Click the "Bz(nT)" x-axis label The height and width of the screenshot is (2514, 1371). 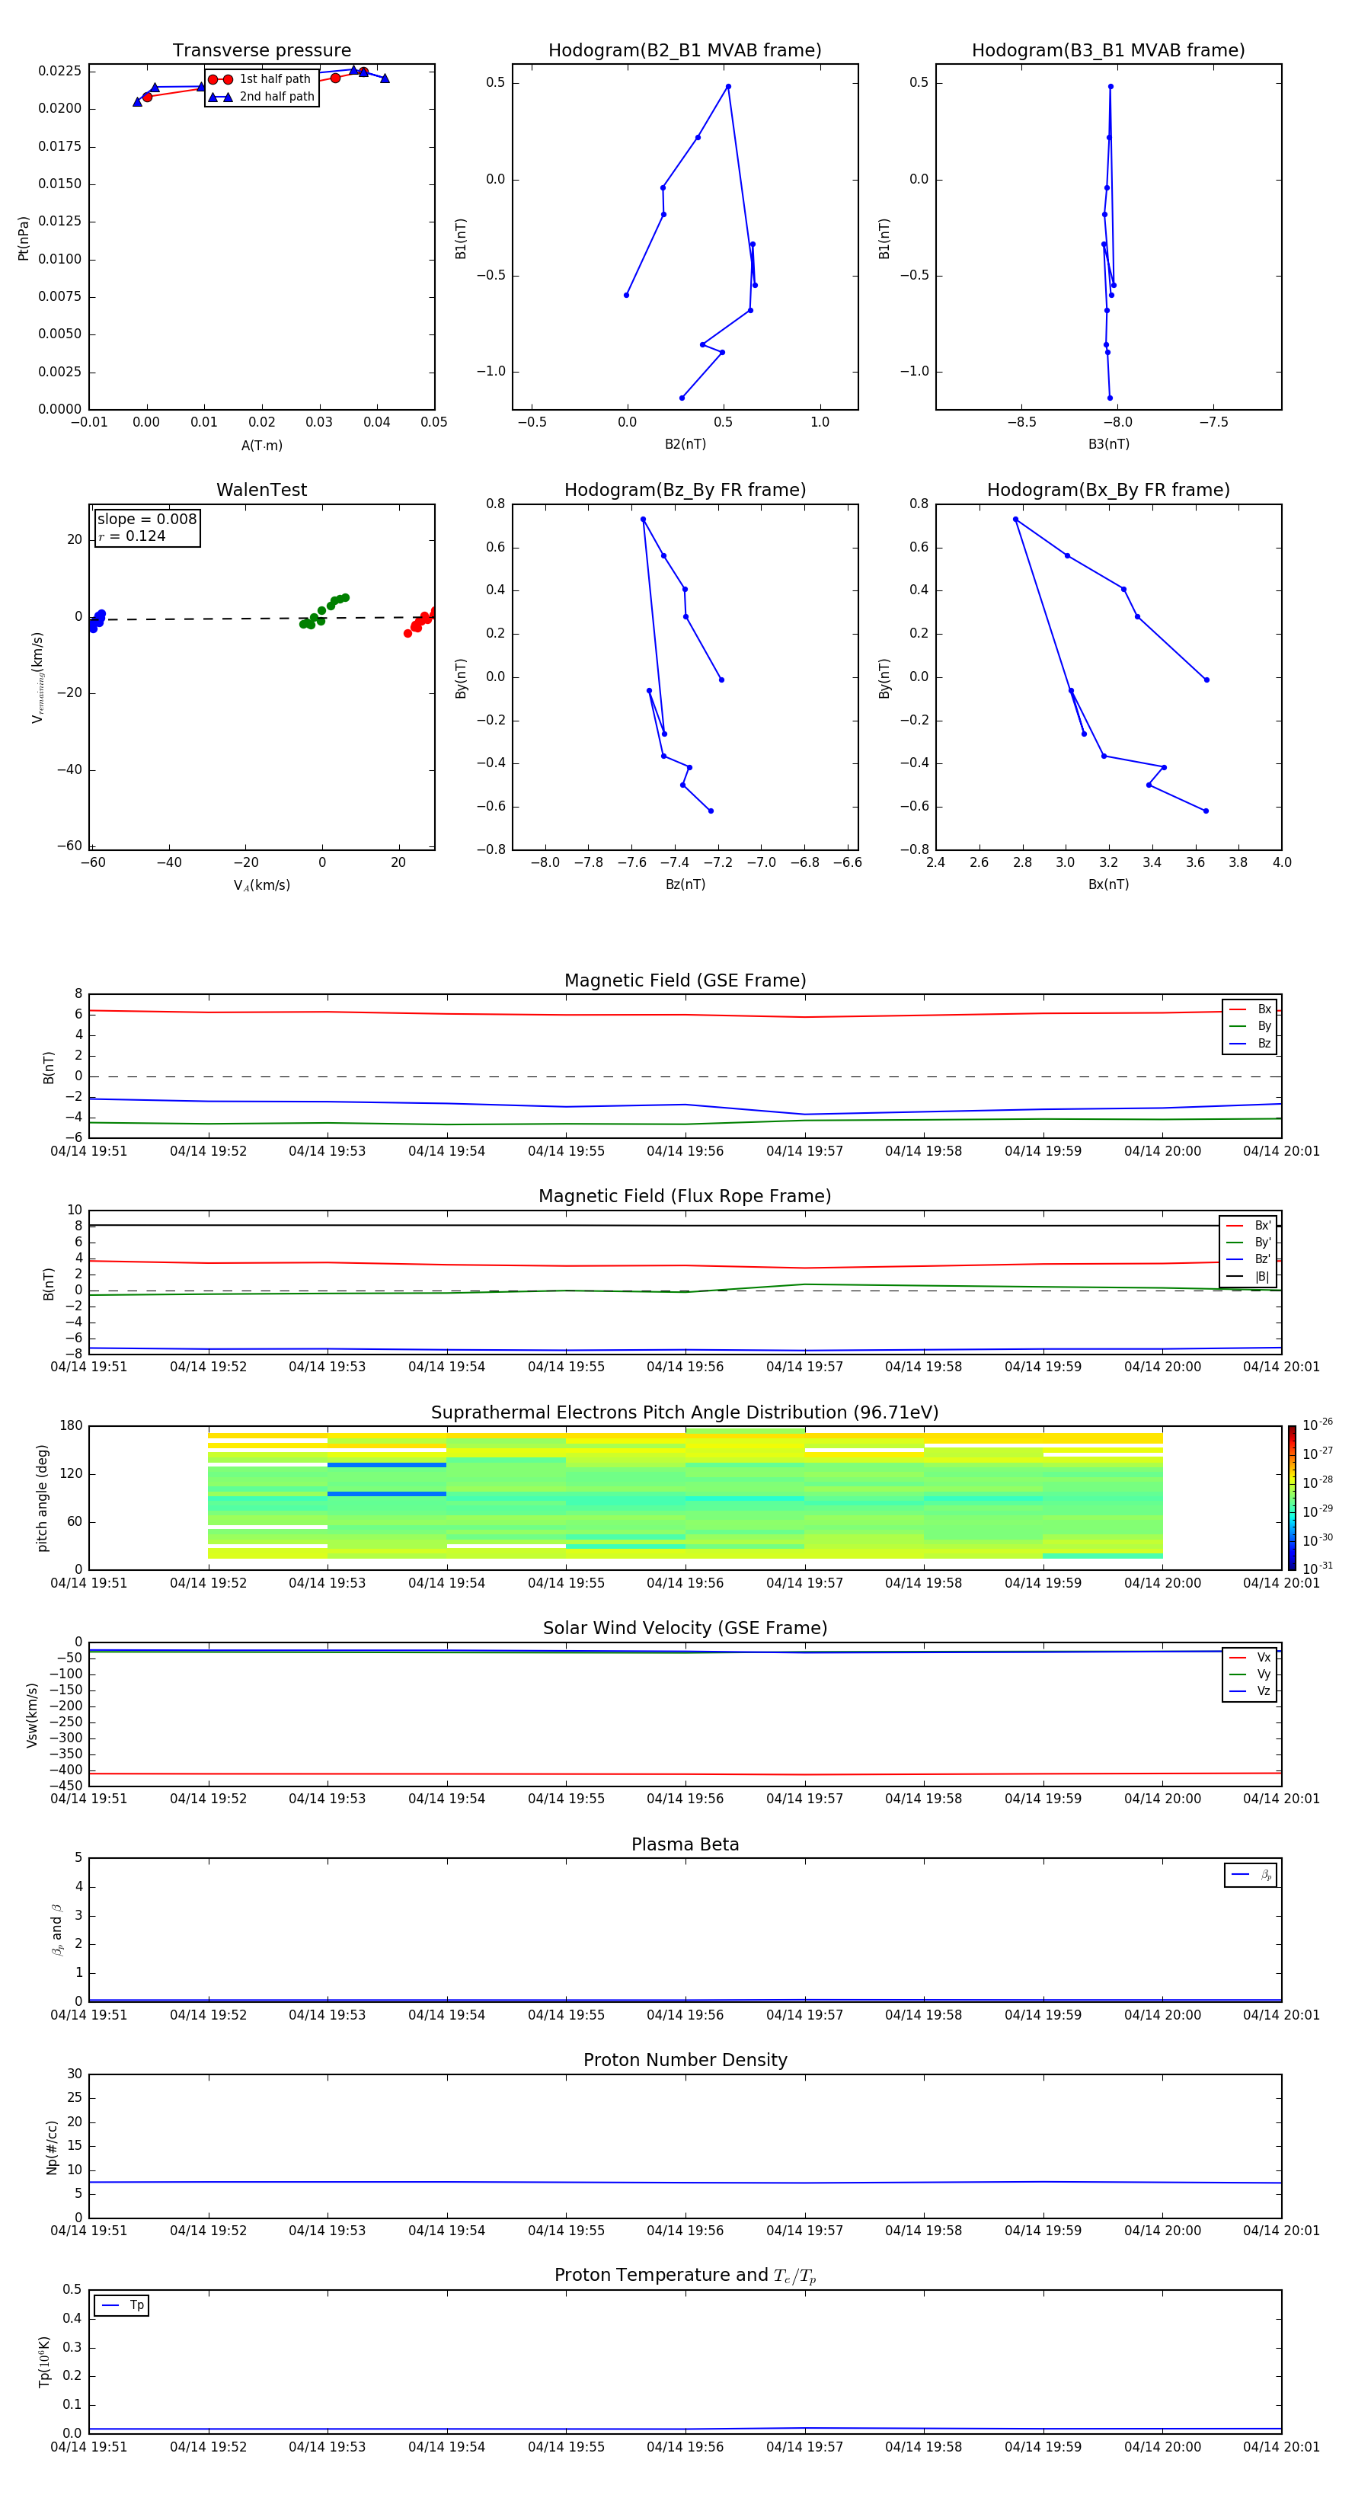[x=685, y=884]
